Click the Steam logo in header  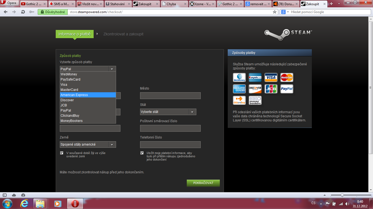[288, 33]
